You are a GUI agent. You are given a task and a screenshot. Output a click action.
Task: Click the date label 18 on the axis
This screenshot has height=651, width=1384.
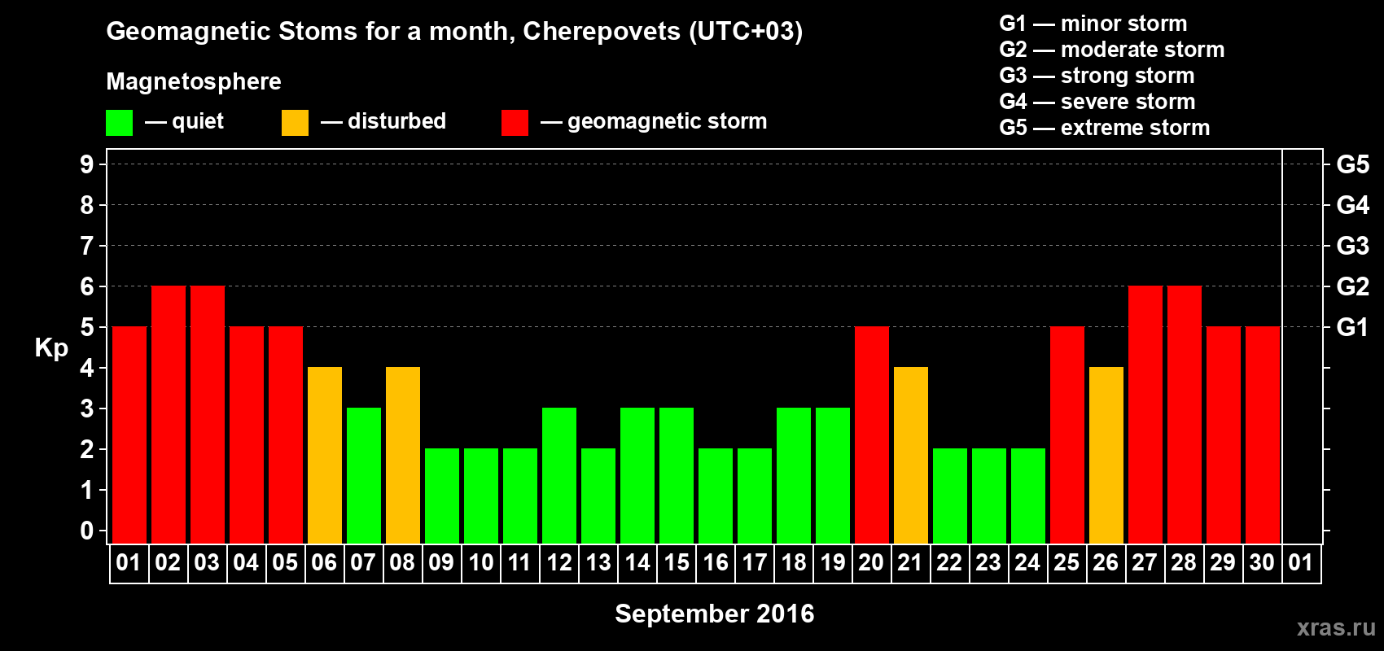pos(793,563)
